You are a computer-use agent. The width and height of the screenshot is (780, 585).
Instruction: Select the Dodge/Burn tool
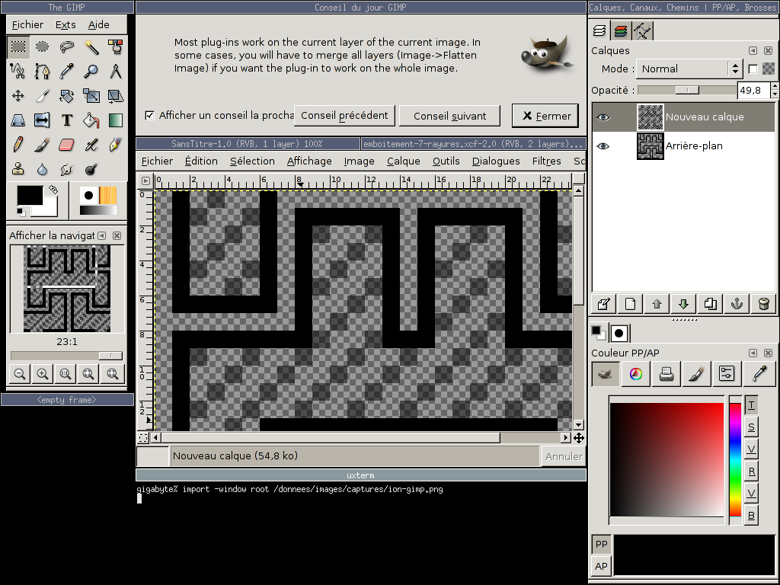coord(91,168)
